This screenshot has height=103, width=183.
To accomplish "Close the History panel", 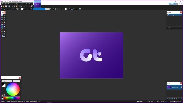I will [181, 12].
